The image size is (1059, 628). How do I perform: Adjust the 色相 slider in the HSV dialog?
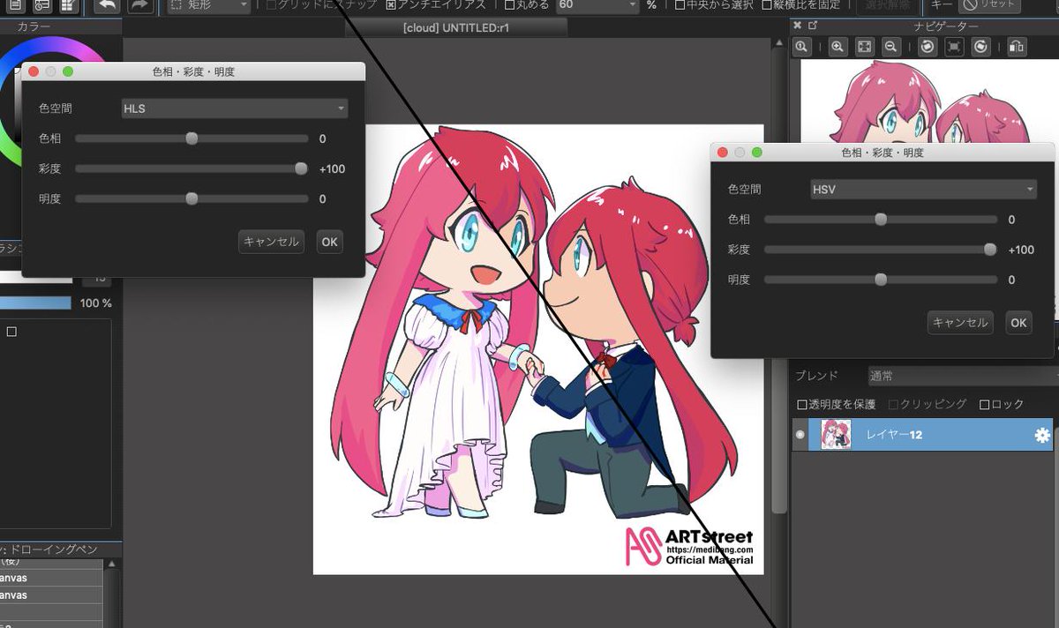881,220
